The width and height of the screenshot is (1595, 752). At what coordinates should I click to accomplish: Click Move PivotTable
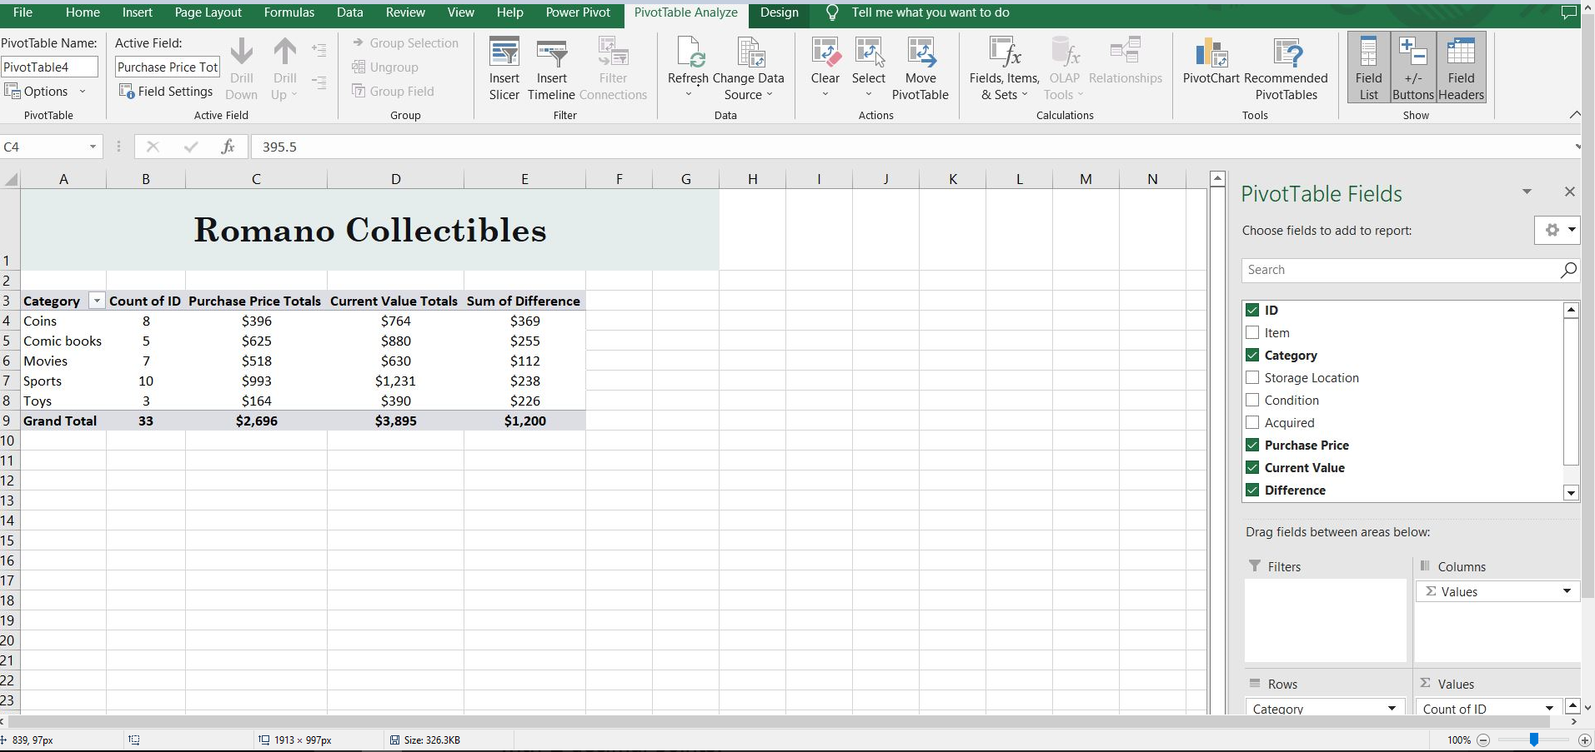tap(920, 69)
